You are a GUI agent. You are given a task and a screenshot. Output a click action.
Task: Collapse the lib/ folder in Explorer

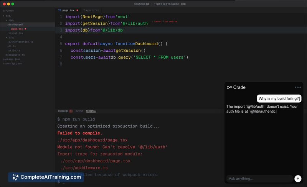(10, 37)
